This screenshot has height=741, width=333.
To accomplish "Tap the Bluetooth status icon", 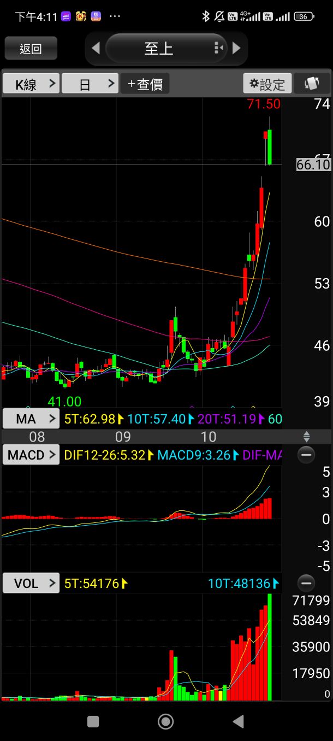I will [x=206, y=16].
